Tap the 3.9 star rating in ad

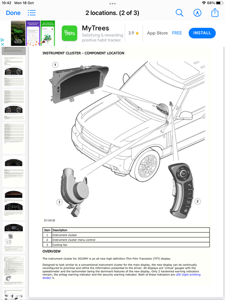point(134,33)
